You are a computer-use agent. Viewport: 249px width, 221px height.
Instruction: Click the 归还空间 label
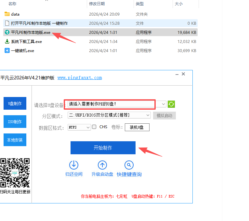[x=74, y=174]
